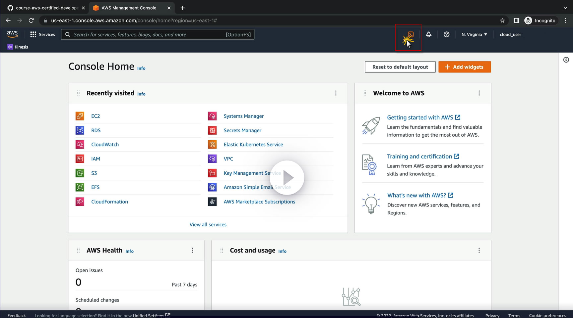Click the AWS logo home icon
The width and height of the screenshot is (573, 318).
12,34
